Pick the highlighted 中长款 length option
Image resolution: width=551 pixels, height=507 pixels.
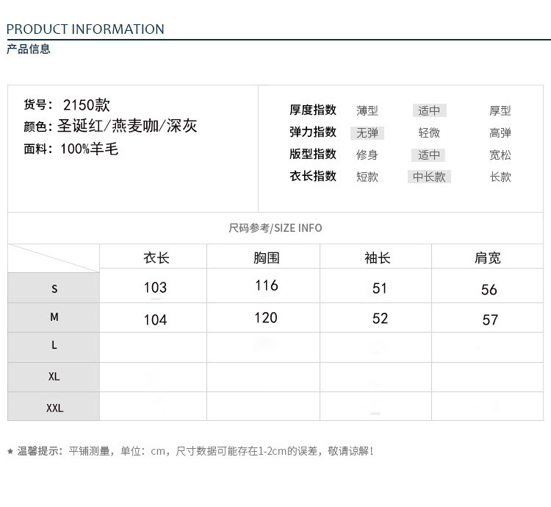coord(429,177)
